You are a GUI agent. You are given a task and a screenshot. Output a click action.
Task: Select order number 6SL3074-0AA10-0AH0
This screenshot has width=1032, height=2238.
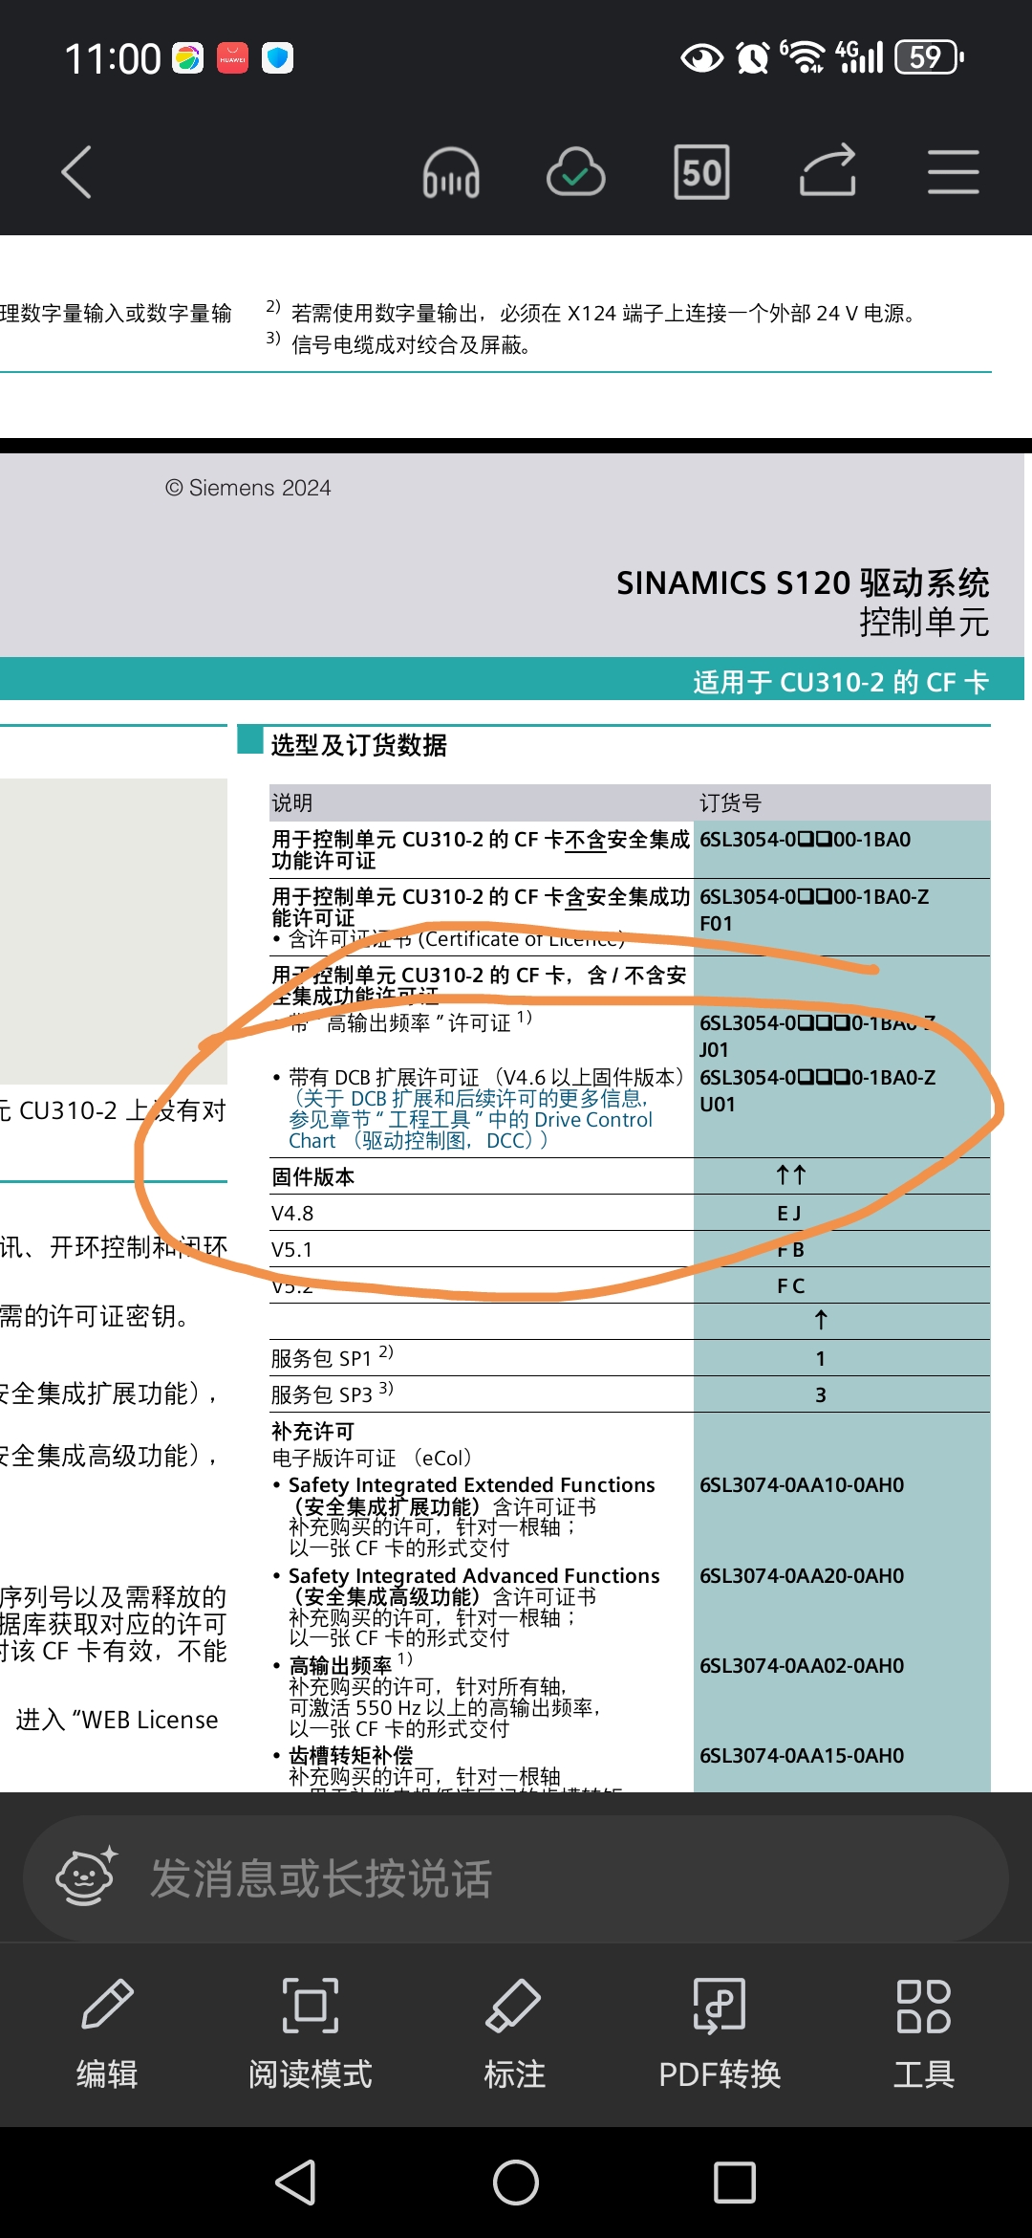tap(802, 1484)
